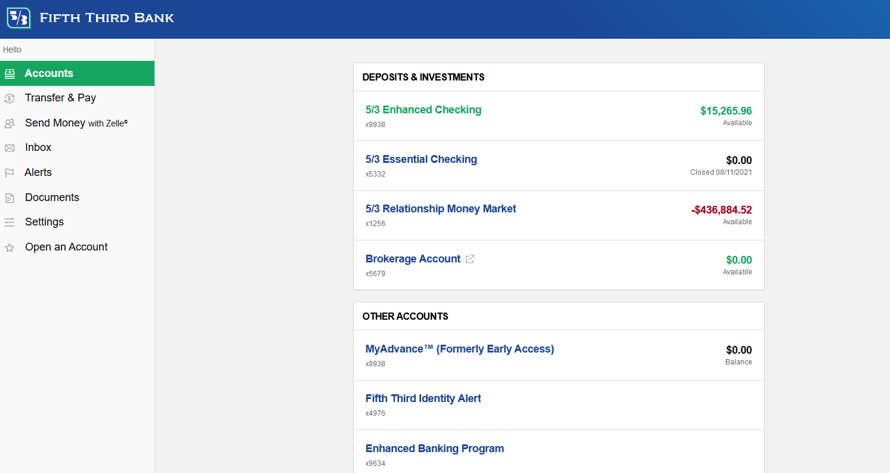Click the Fifth Third Bank shield logo

[18, 18]
